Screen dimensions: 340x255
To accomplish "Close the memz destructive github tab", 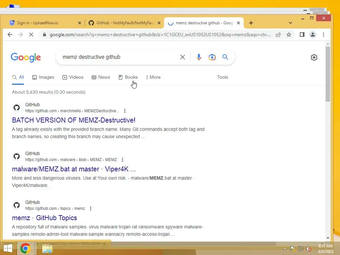I will point(238,23).
